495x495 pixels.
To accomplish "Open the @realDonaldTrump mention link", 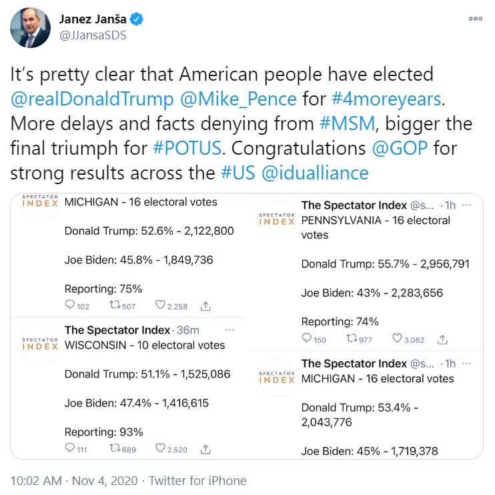I will (92, 99).
